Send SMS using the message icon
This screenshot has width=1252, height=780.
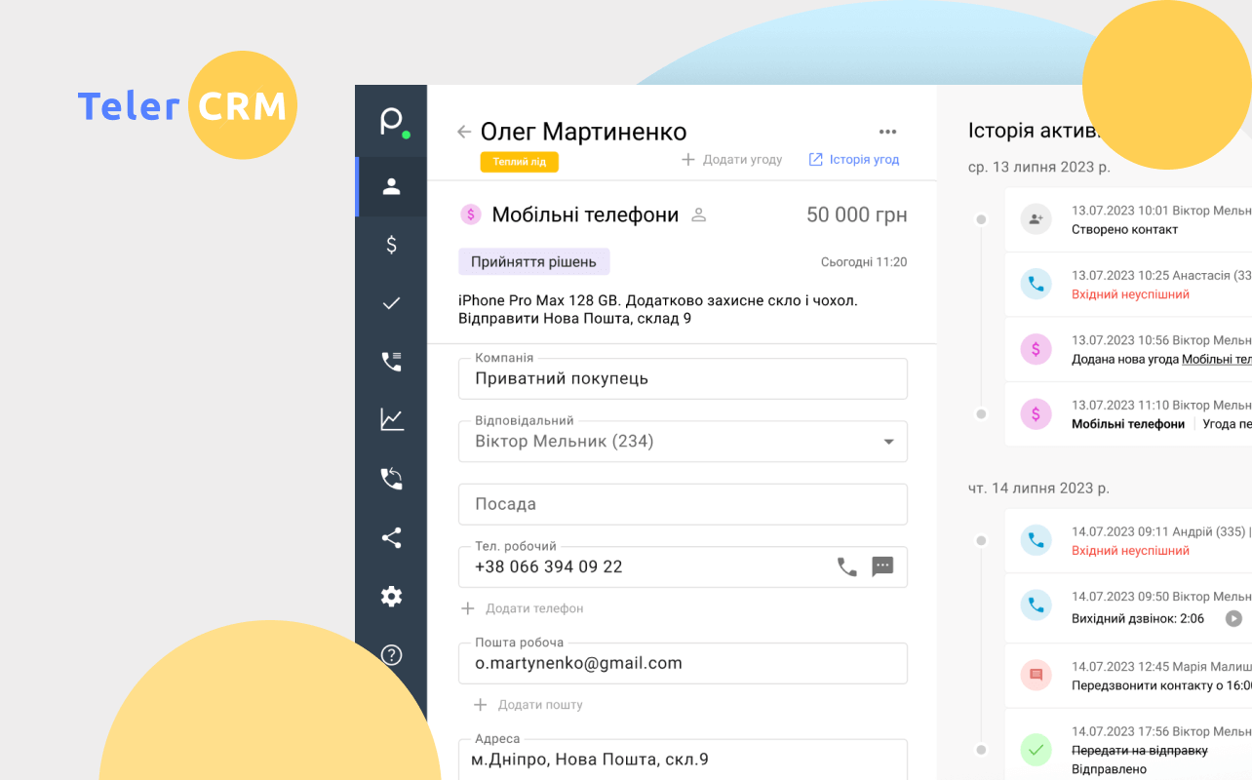882,566
